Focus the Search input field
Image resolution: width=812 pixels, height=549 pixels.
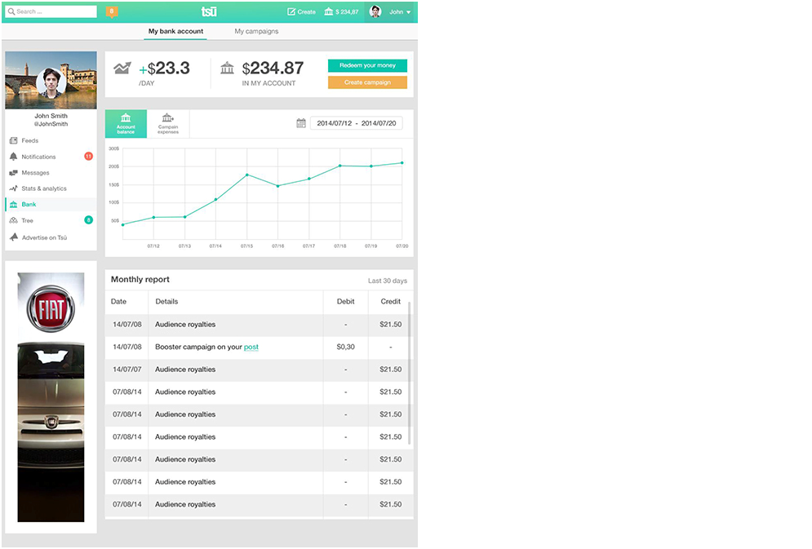[51, 11]
